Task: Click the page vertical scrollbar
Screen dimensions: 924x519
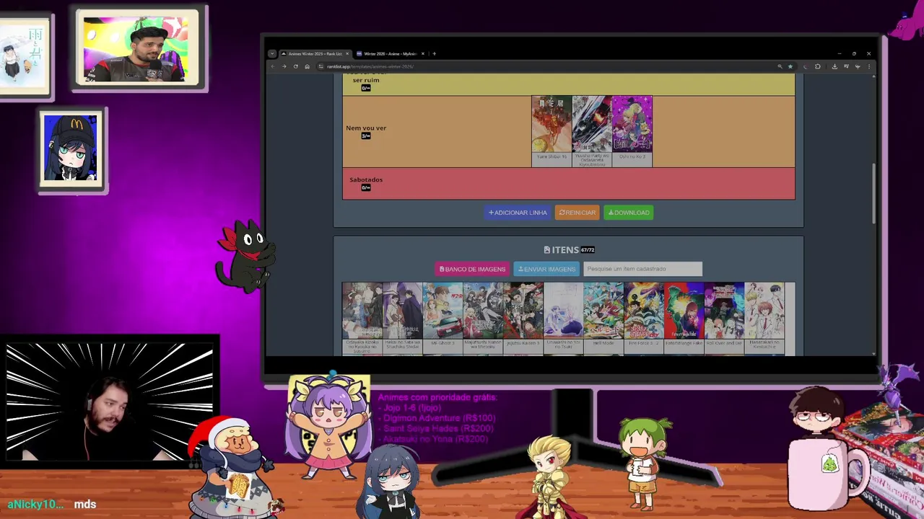Action: point(873,193)
